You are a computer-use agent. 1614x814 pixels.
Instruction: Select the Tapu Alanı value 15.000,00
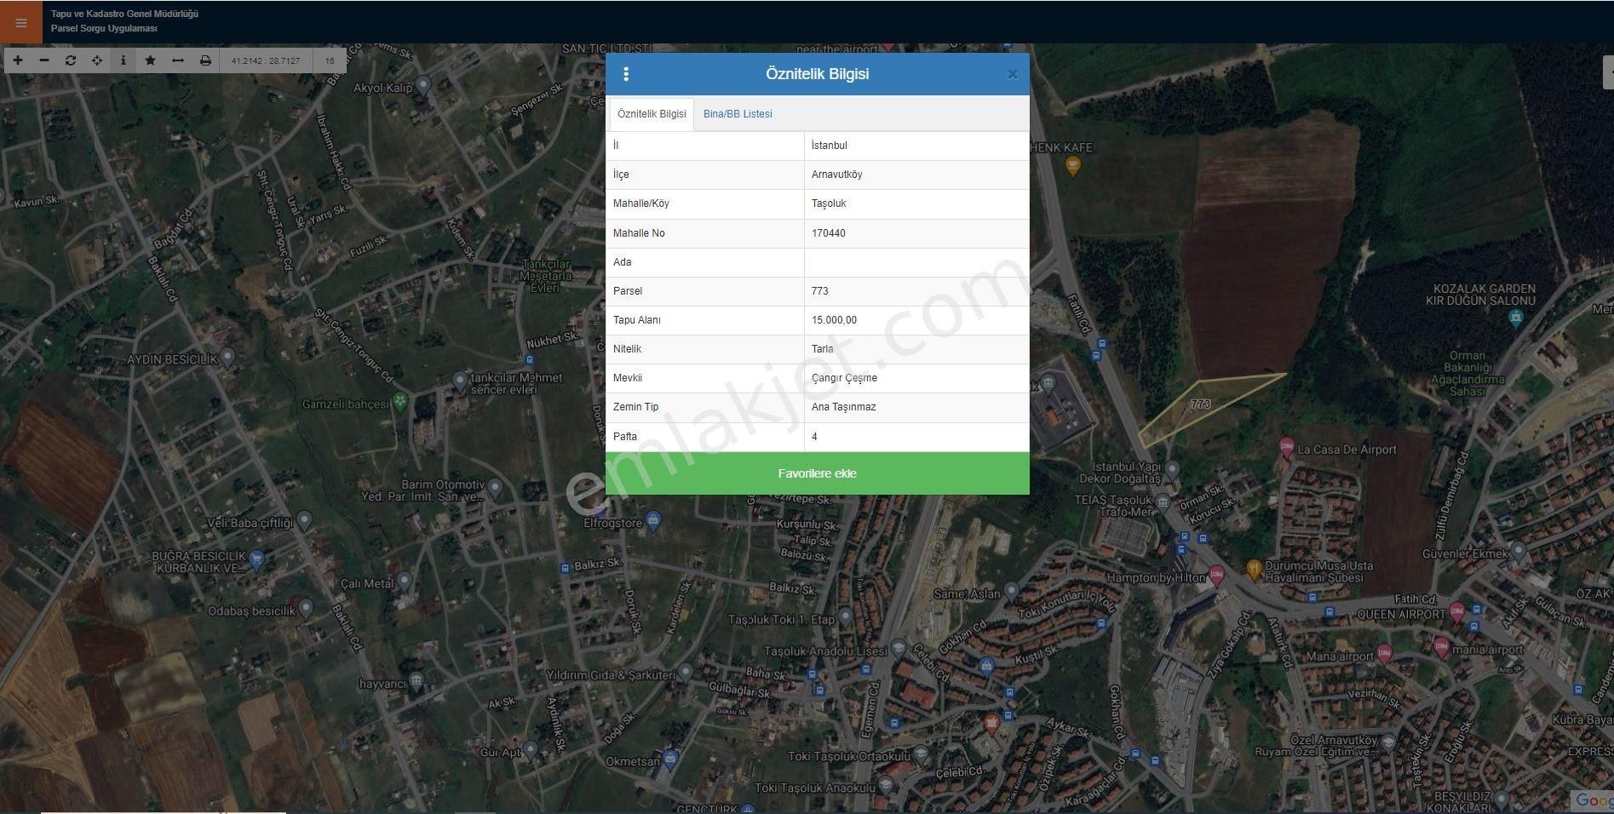pos(916,320)
